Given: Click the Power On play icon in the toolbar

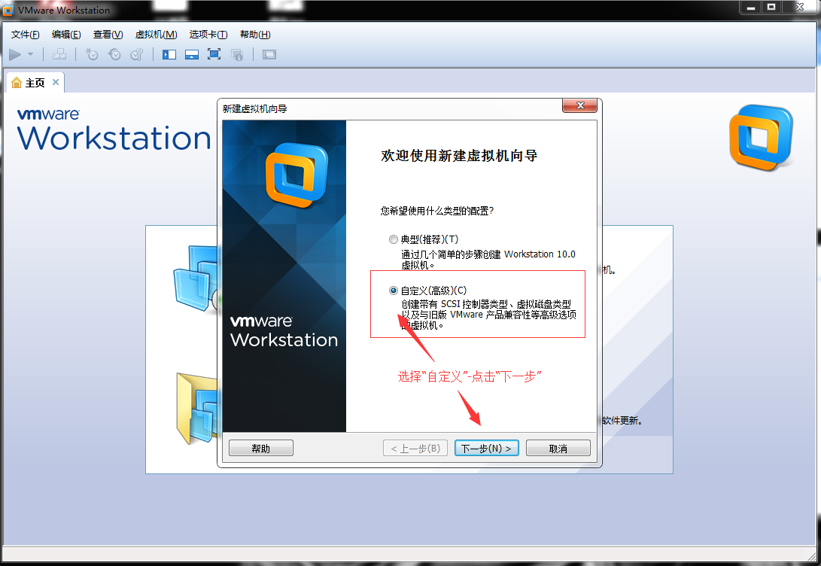Looking at the screenshot, I should point(15,54).
